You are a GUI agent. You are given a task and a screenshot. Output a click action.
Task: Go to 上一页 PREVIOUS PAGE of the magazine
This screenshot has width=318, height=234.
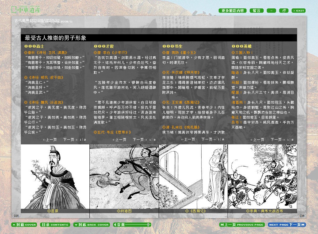(x=242, y=225)
